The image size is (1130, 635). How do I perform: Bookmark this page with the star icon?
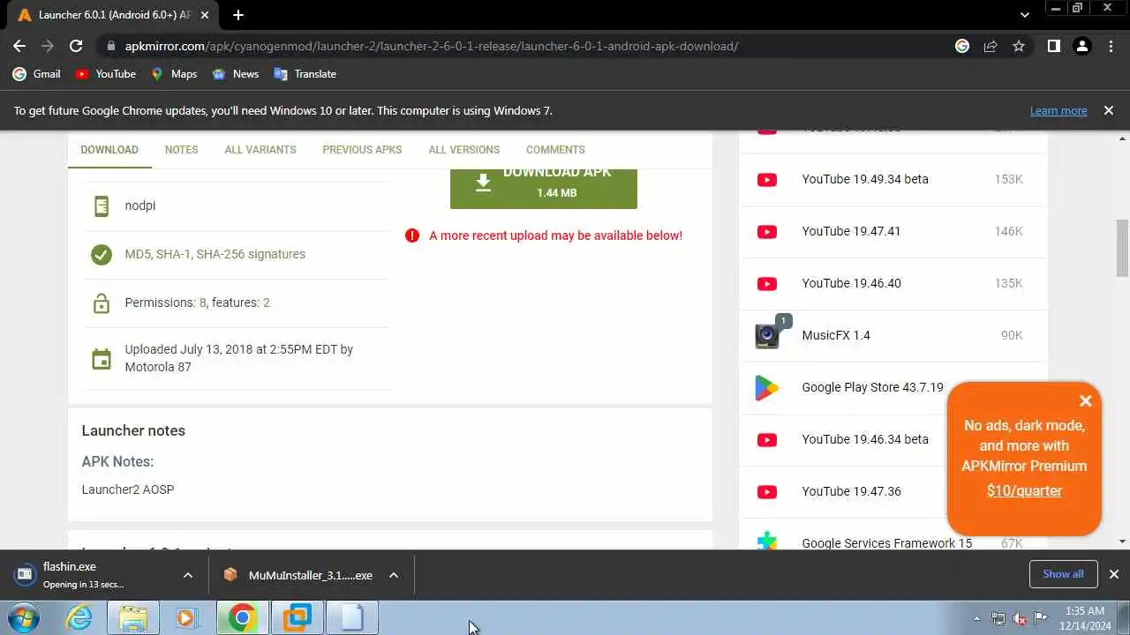(1019, 46)
